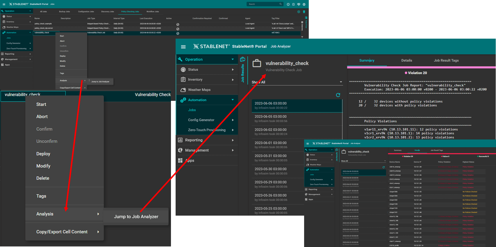Click Jobs link in large Job Analyzer sidebar
Viewport: 496px width, 247px height.
[x=192, y=110]
